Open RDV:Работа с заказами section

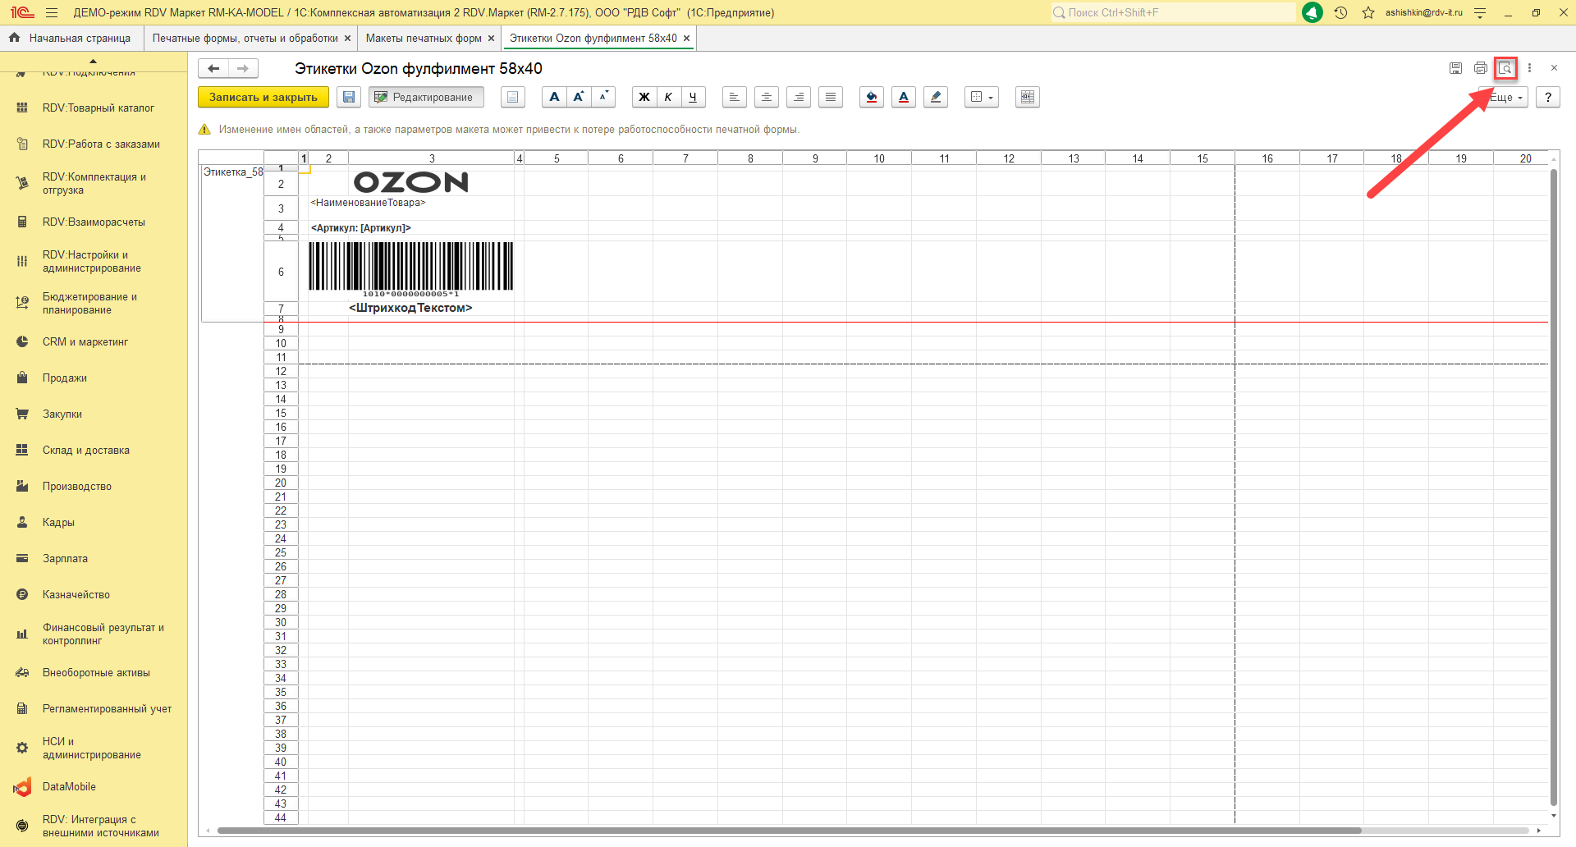94,144
